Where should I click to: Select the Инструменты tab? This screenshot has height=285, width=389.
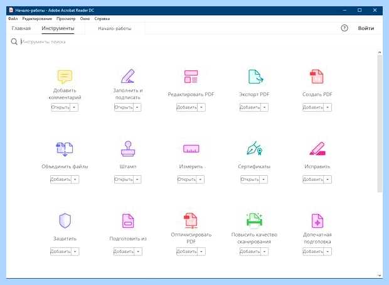(58, 28)
